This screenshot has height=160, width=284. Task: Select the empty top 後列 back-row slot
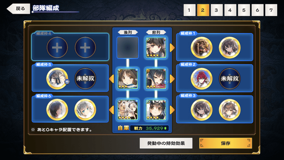128,48
